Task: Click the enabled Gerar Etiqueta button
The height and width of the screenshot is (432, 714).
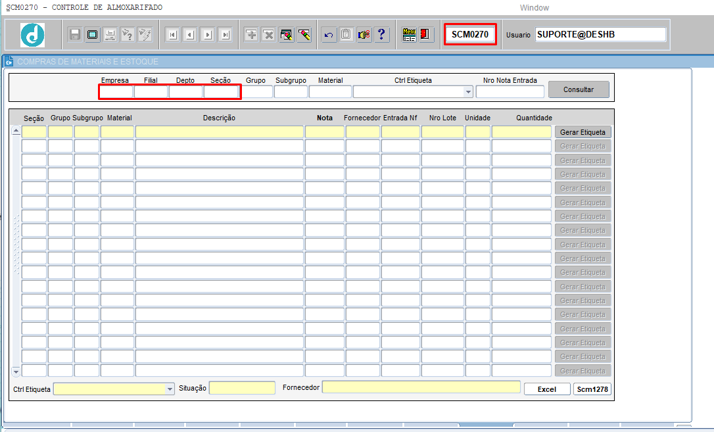Action: pyautogui.click(x=583, y=132)
